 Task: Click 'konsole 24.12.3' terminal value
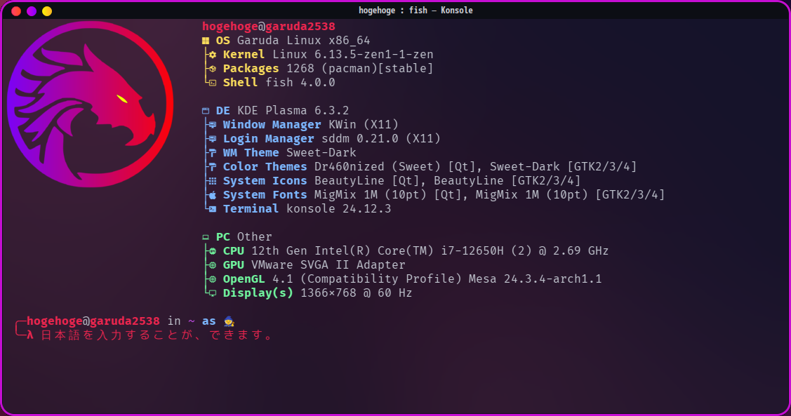[338, 209]
